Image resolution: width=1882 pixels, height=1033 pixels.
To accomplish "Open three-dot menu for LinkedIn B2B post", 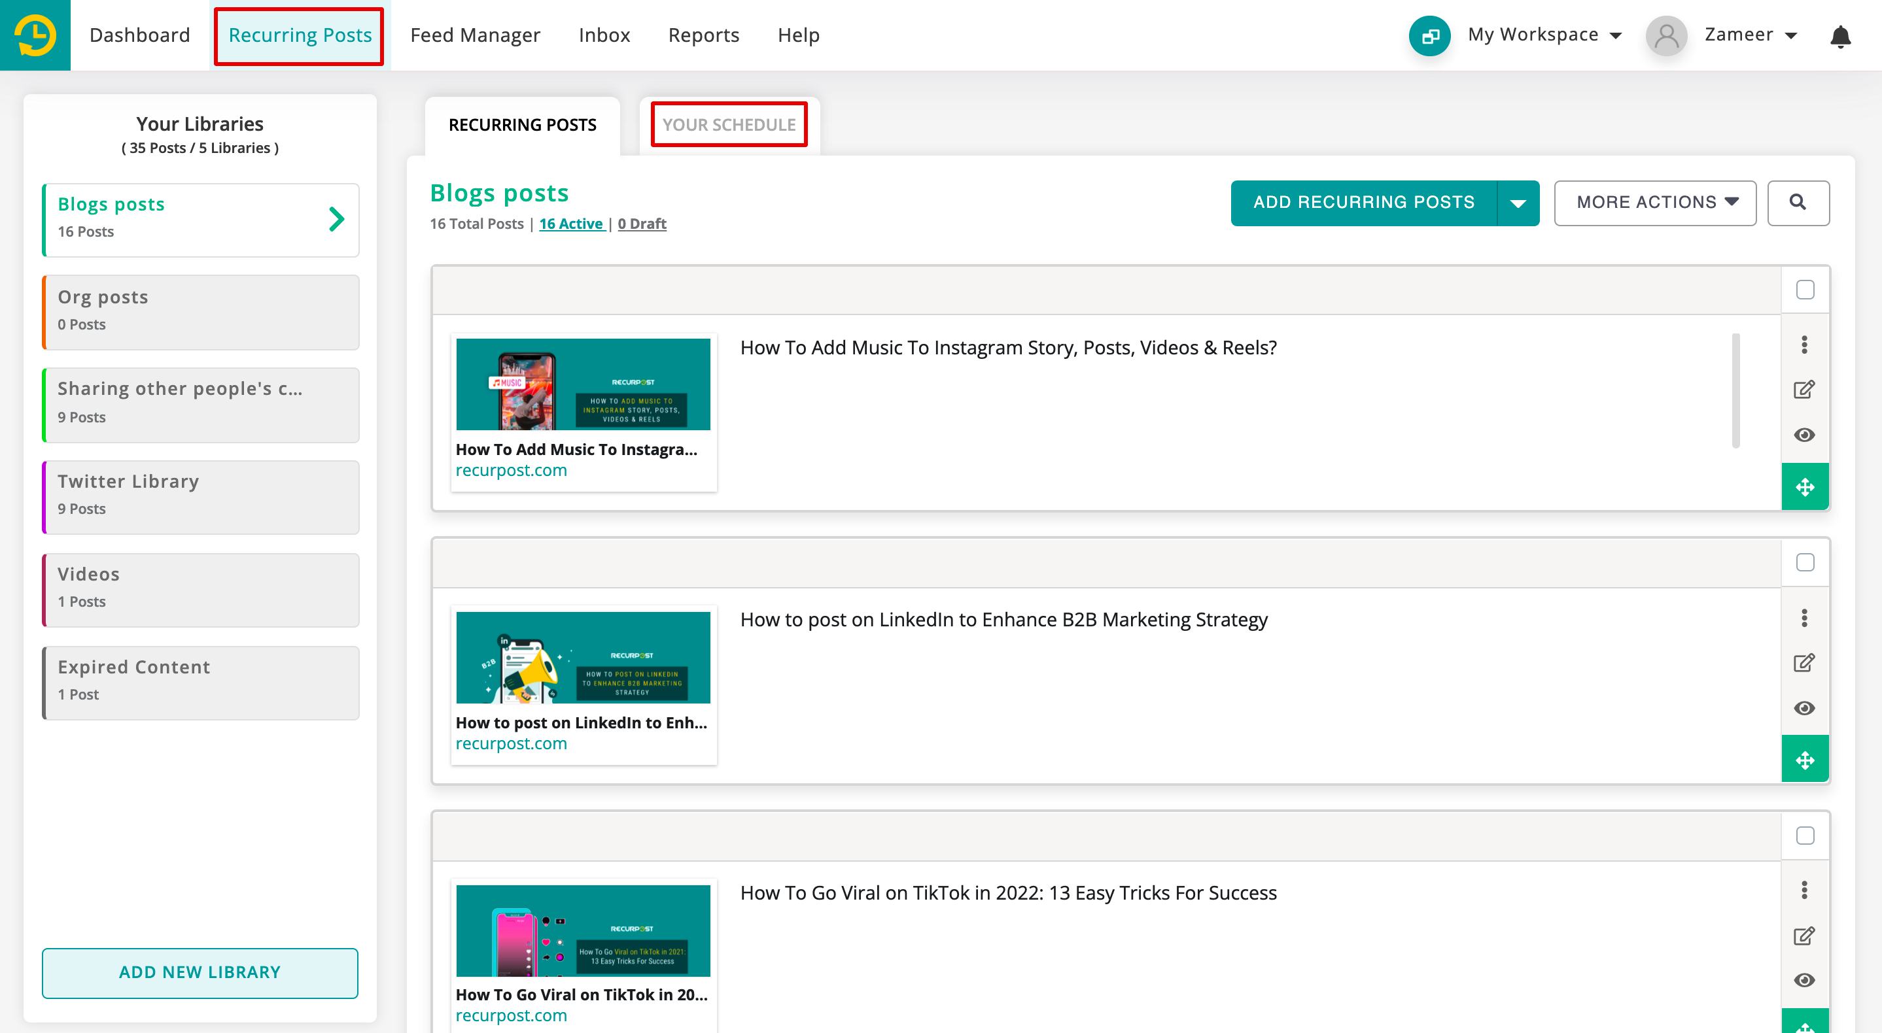I will point(1804,618).
